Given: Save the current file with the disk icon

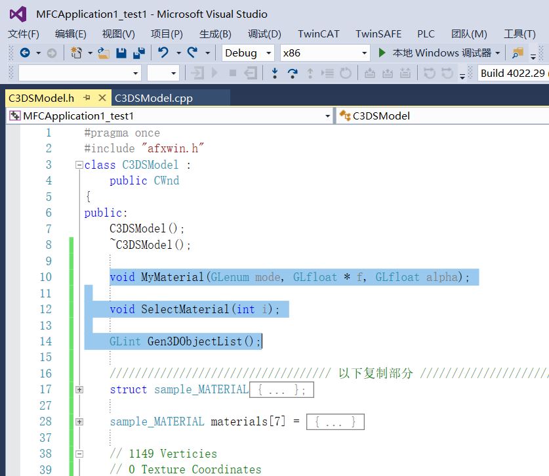Looking at the screenshot, I should [121, 53].
